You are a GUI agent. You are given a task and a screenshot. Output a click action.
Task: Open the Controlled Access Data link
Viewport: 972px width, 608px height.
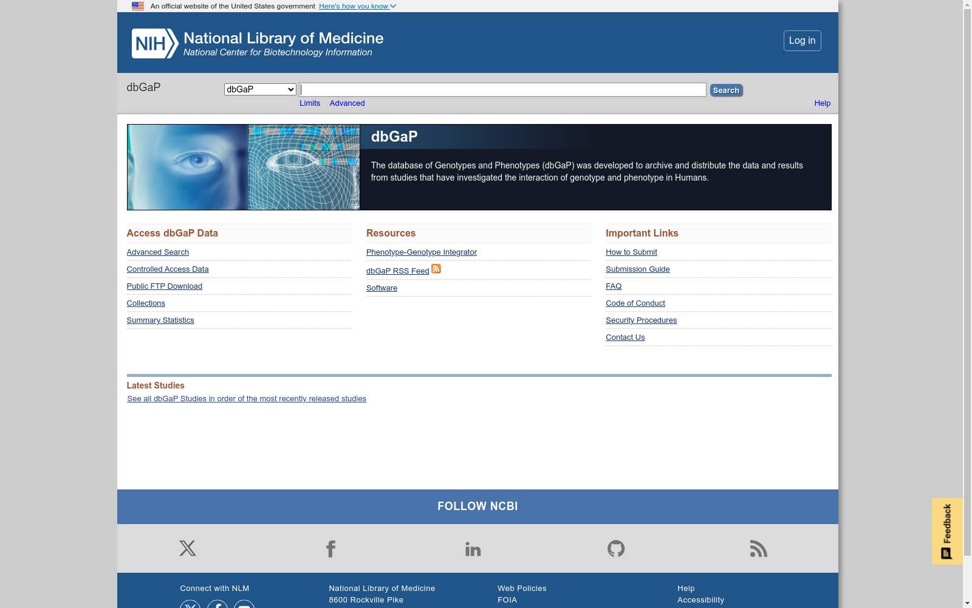click(168, 269)
